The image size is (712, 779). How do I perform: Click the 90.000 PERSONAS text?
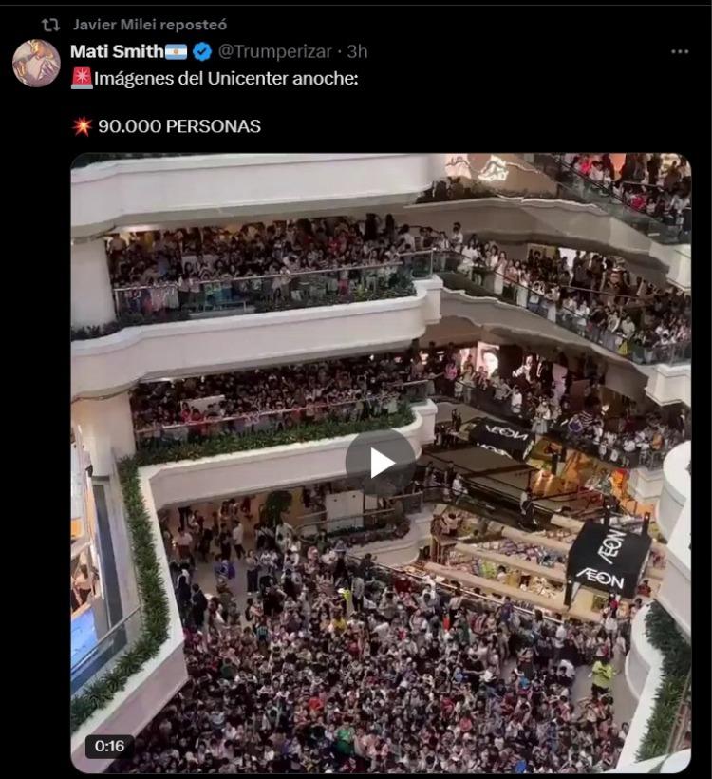[x=179, y=126]
